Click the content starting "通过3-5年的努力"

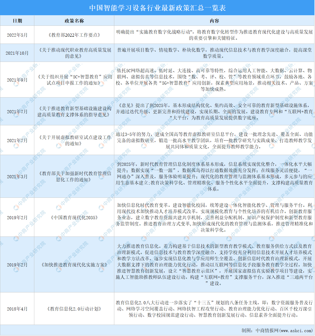coord(214,141)
